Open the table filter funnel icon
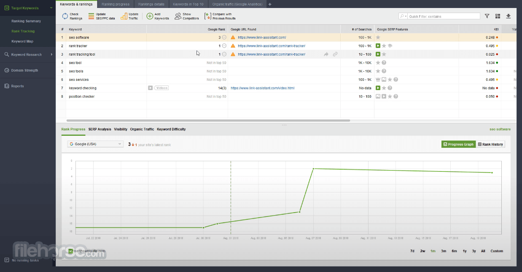The image size is (522, 272). point(487,16)
